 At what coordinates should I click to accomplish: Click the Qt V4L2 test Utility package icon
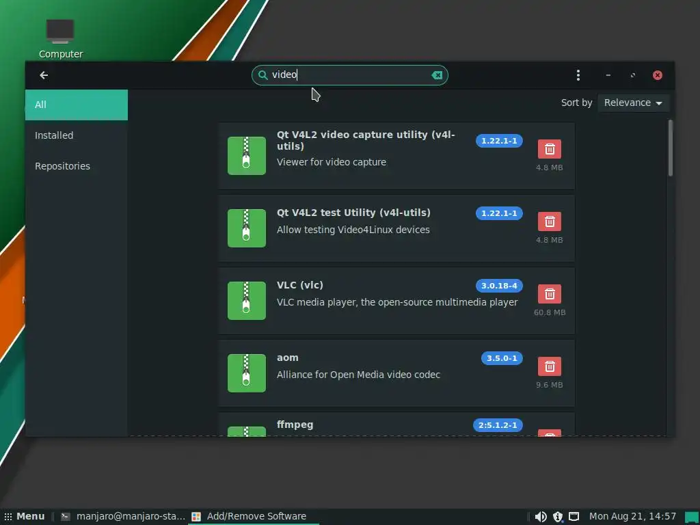[x=246, y=228]
